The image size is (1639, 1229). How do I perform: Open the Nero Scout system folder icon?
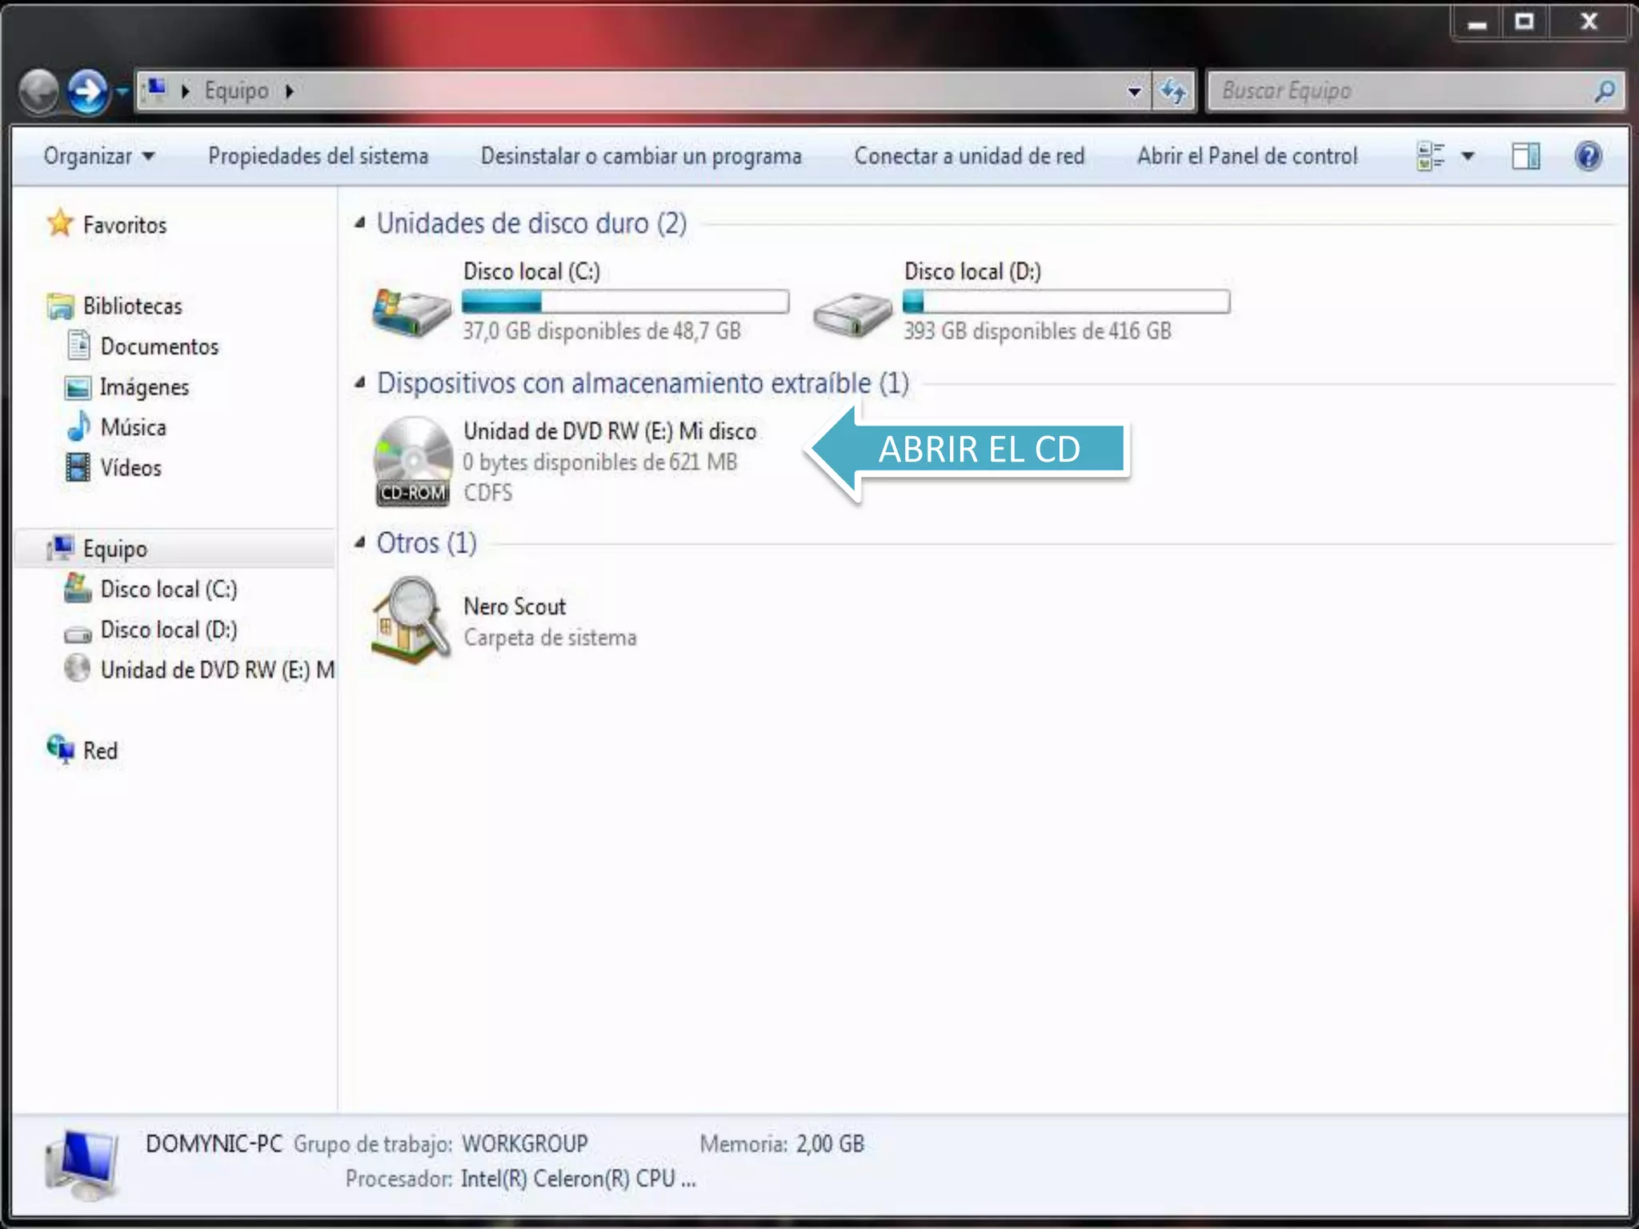click(411, 622)
